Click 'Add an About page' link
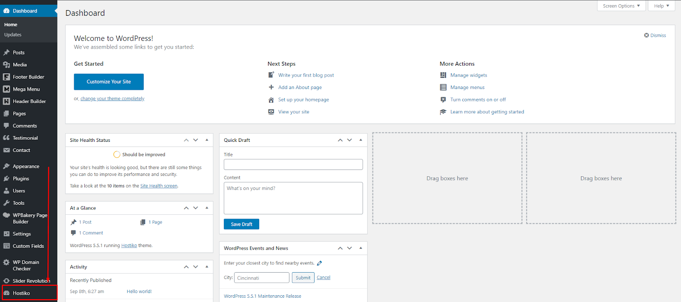Viewport: 681px width, 302px height. [x=300, y=87]
